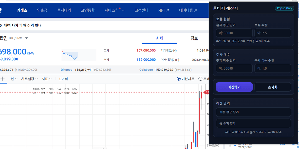Switch to the 정보 tab
This screenshot has height=149, width=299.
(x=194, y=38)
